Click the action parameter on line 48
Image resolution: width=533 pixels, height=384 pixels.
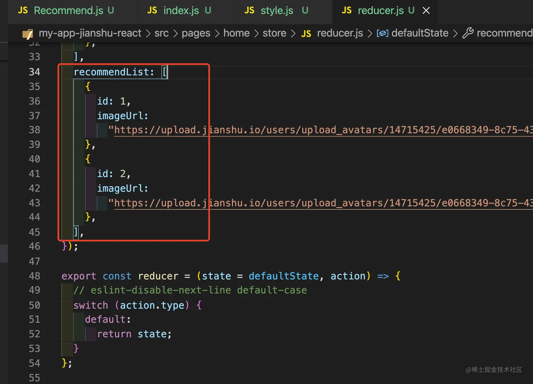click(x=348, y=276)
